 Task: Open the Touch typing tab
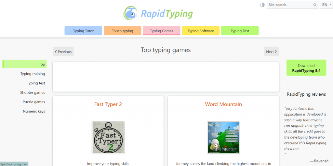123,31
